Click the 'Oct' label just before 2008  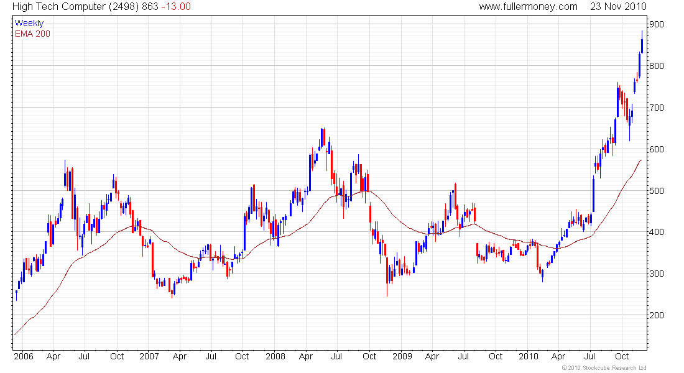(x=242, y=356)
